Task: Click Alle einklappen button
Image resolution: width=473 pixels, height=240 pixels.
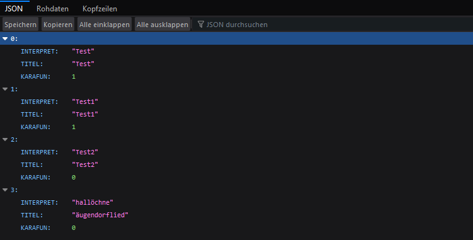Action: (x=105, y=25)
